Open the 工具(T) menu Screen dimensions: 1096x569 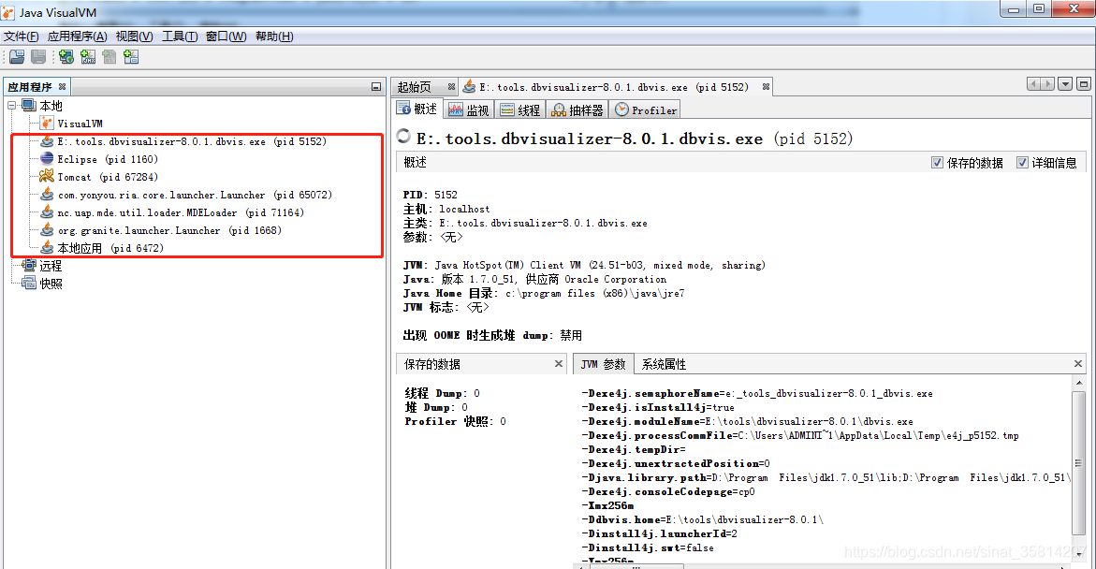[180, 36]
